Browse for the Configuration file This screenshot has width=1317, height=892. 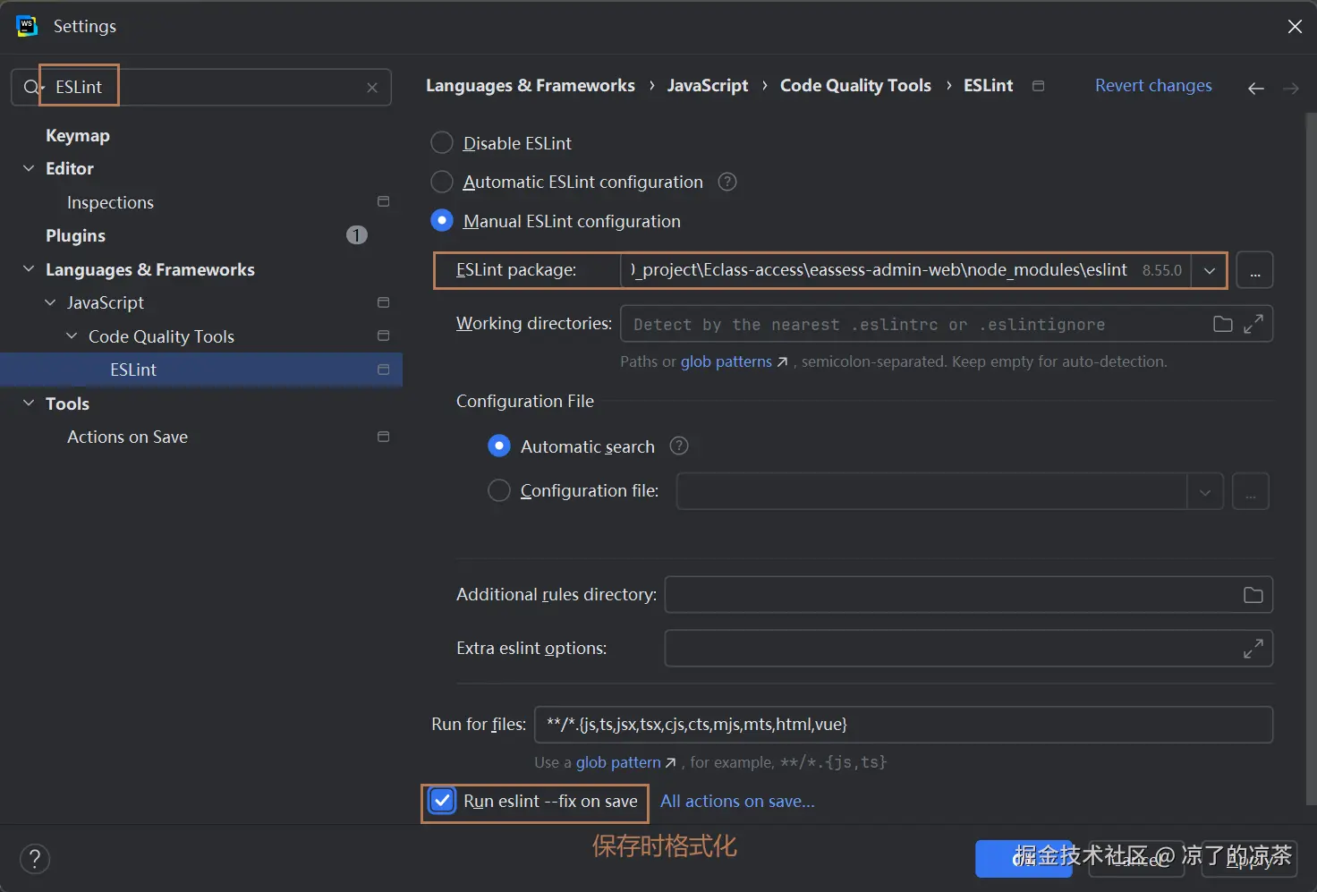coord(1251,492)
